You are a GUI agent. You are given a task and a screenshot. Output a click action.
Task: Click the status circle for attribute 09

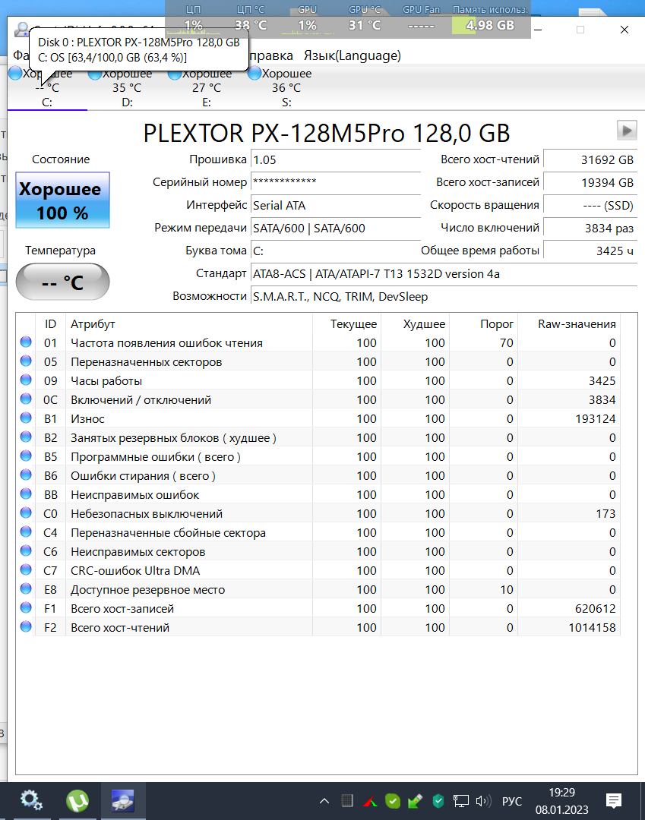point(26,380)
